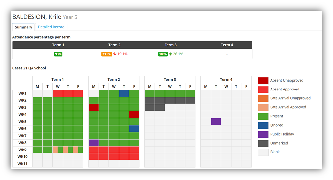
Task: Select the purple Public Holiday cell in Term 4
Action: pyautogui.click(x=216, y=122)
